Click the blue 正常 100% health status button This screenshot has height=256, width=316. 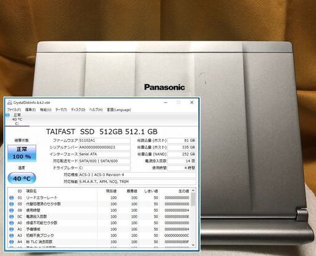[22, 153]
